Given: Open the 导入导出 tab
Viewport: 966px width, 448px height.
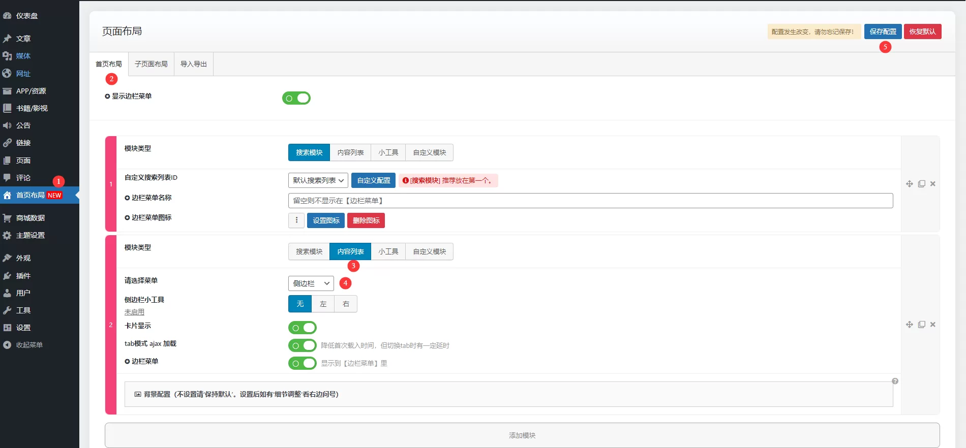Looking at the screenshot, I should click(x=194, y=64).
